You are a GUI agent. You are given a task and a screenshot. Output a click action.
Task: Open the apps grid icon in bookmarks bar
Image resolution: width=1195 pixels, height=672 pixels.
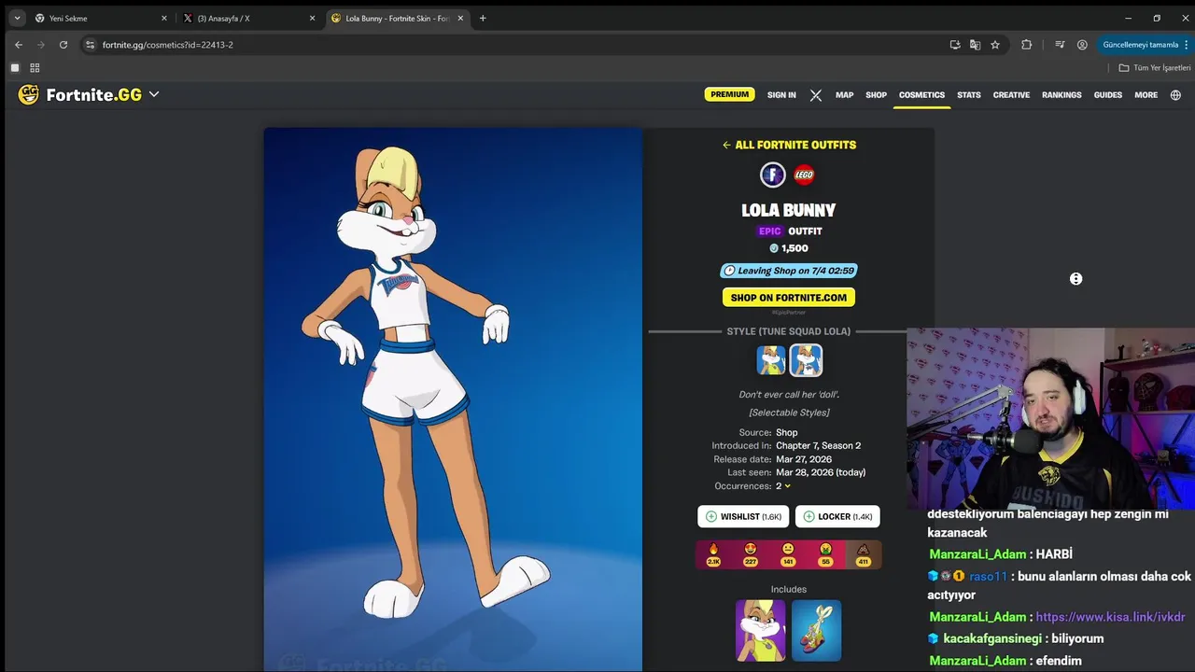(x=35, y=68)
